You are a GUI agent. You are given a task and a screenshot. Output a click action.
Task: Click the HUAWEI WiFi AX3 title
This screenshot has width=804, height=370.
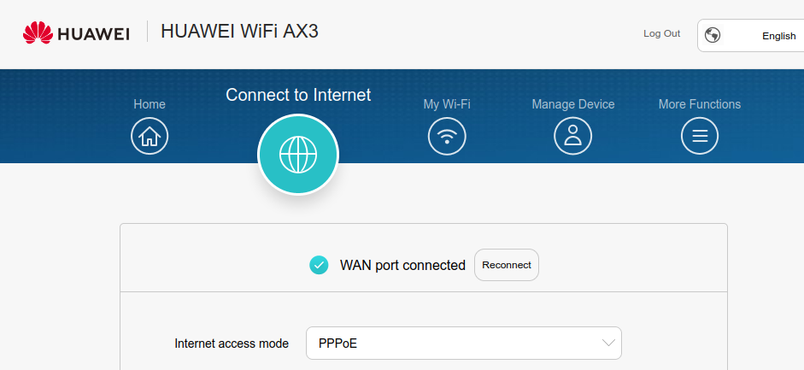pyautogui.click(x=239, y=32)
